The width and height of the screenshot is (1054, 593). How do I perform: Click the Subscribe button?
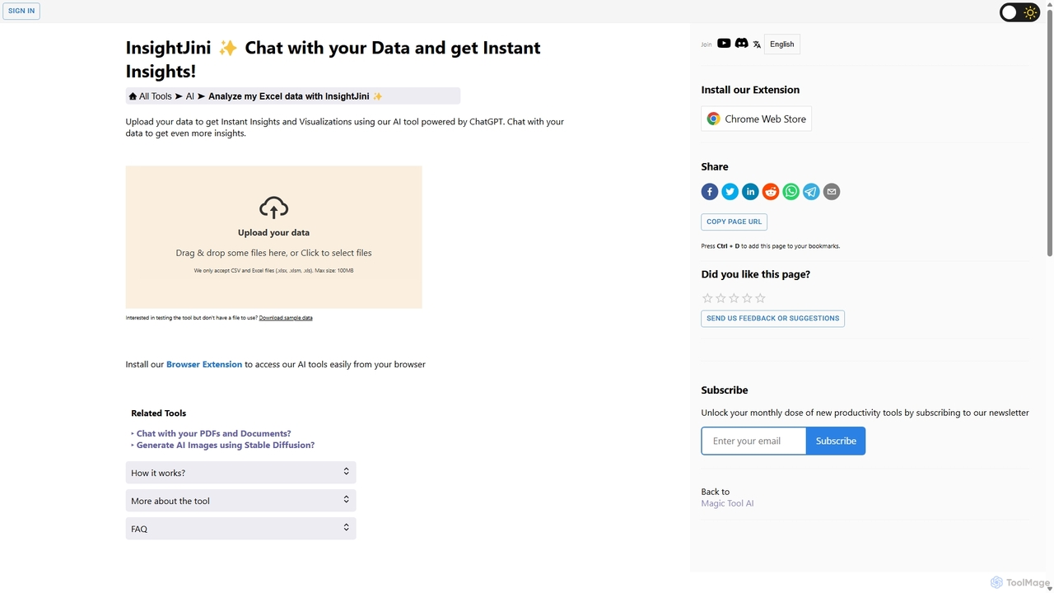coord(836,441)
